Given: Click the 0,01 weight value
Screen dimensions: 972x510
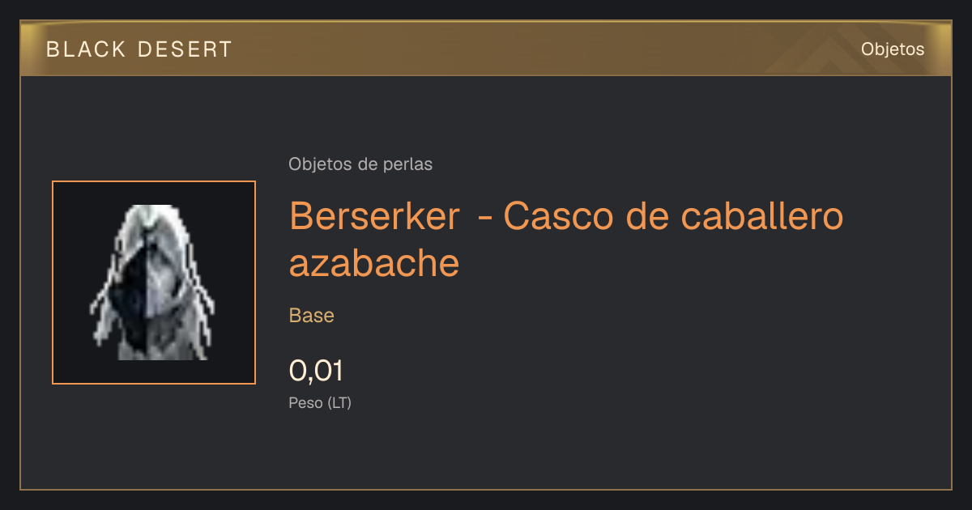Looking at the screenshot, I should [316, 371].
